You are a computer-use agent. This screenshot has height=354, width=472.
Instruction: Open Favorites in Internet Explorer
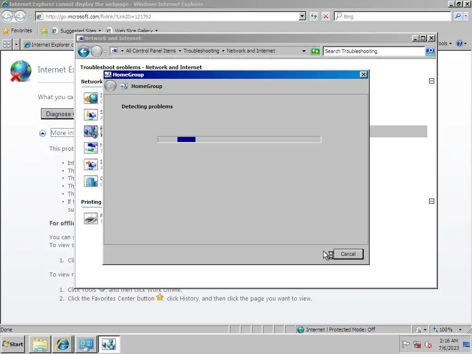click(x=17, y=30)
